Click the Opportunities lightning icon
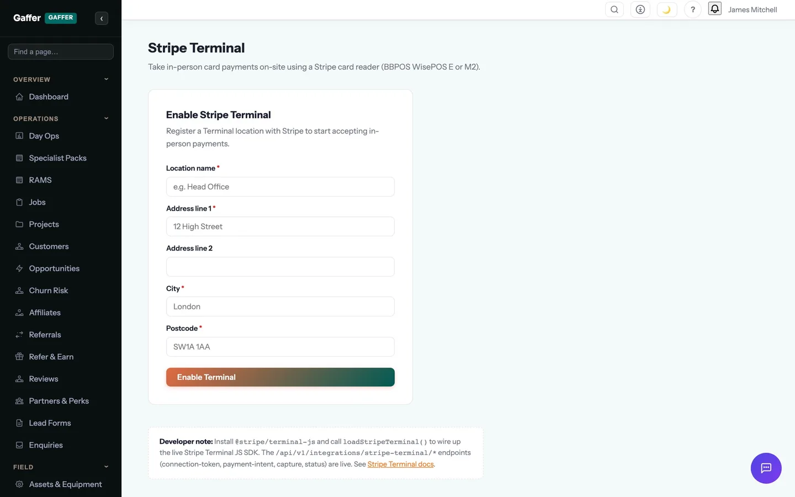The image size is (795, 497). 19,268
